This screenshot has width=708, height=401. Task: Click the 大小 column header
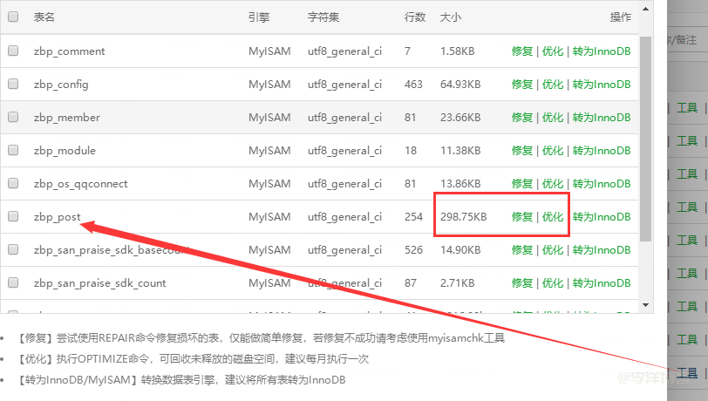click(450, 17)
